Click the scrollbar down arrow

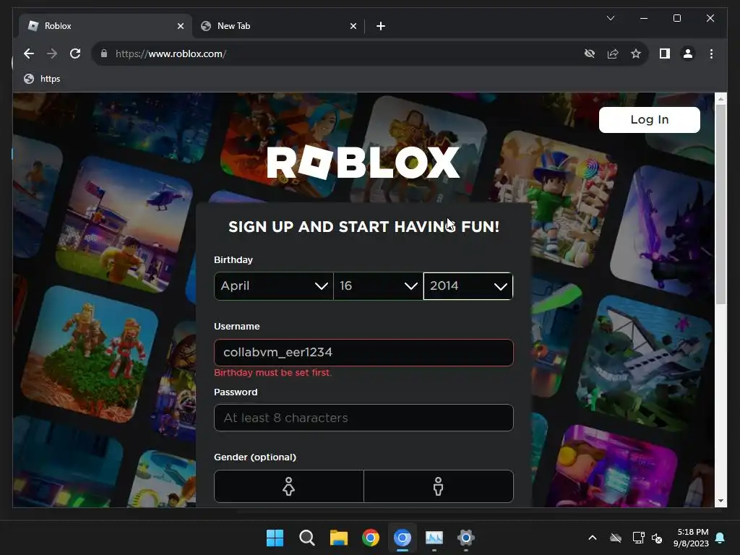coord(720,501)
